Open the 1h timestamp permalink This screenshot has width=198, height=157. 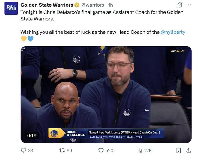pos(110,5)
